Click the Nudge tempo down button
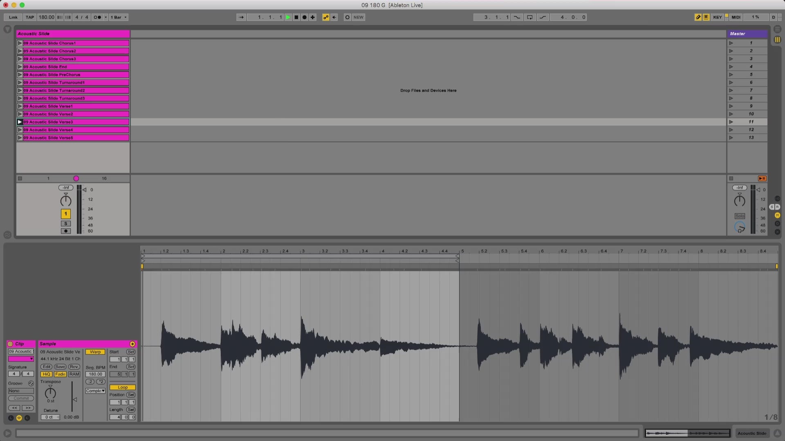The height and width of the screenshot is (441, 785). (x=60, y=17)
